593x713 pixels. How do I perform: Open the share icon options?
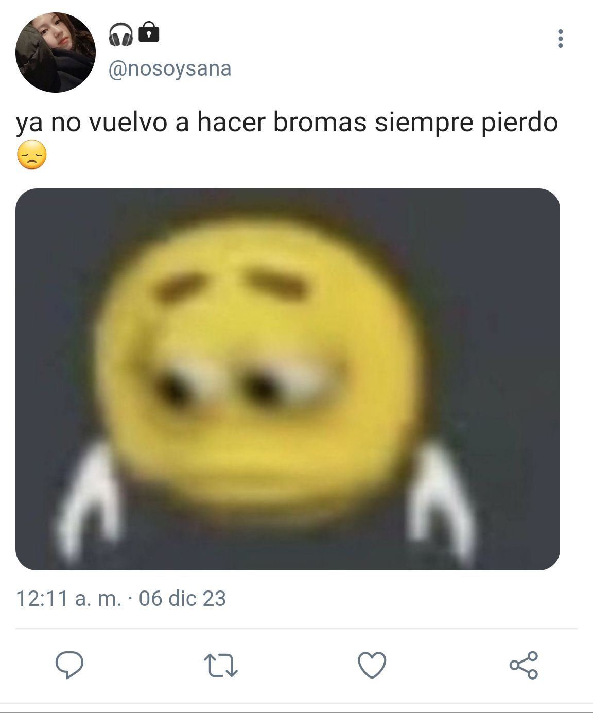coord(524,665)
